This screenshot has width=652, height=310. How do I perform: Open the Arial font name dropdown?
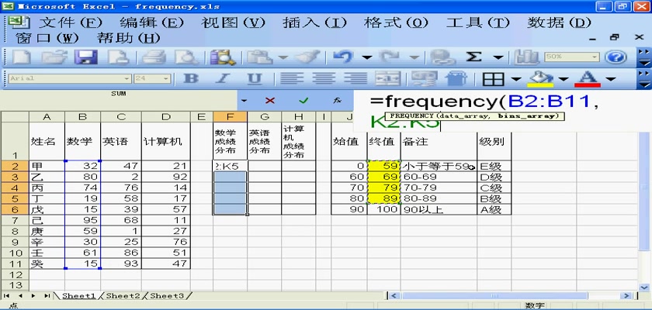(x=127, y=78)
